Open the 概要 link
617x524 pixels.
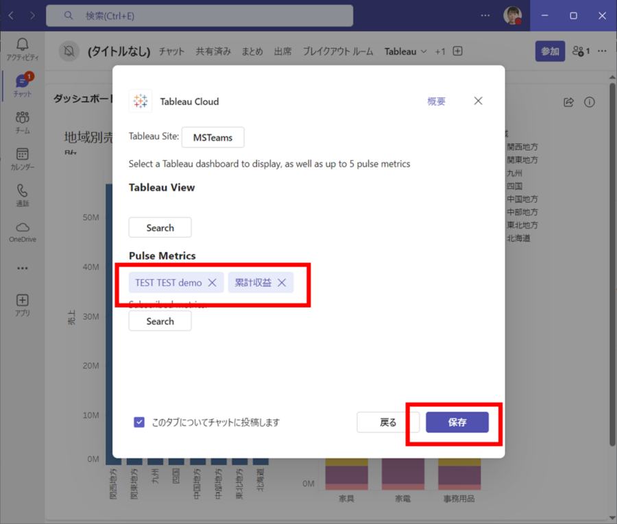436,101
